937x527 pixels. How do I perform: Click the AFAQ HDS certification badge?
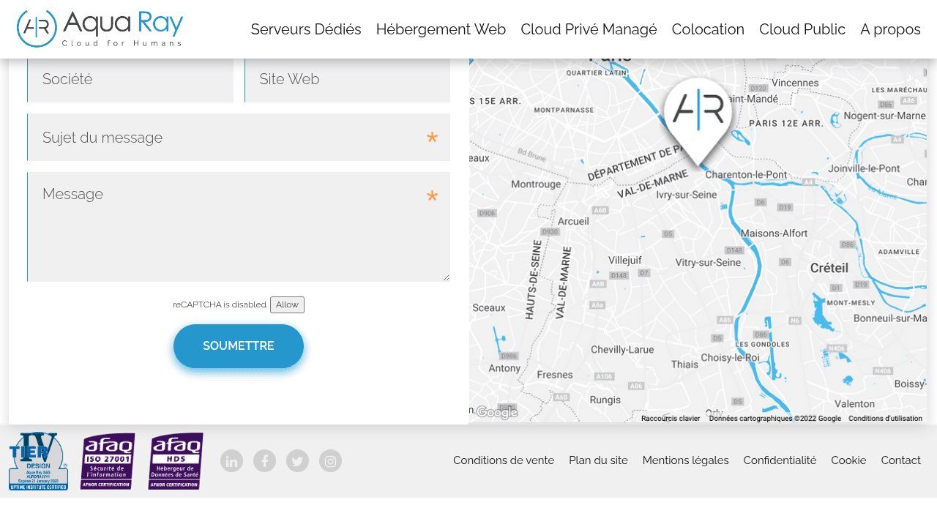(176, 461)
